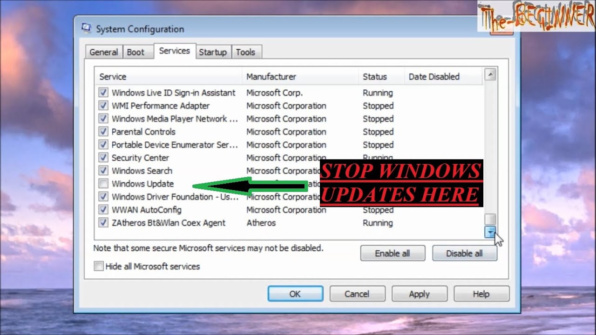Uncheck Windows Live ID Sign-in Assistant
This screenshot has width=596, height=335.
point(103,93)
